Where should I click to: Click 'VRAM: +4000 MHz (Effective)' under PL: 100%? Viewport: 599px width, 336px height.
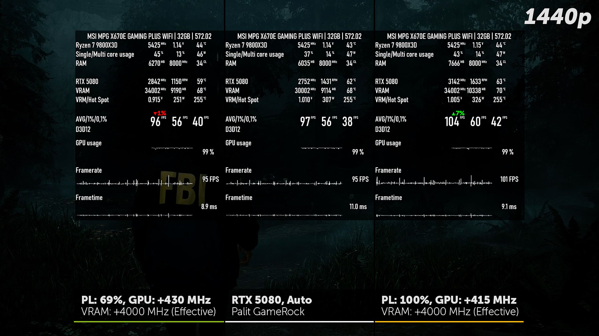pos(450,312)
